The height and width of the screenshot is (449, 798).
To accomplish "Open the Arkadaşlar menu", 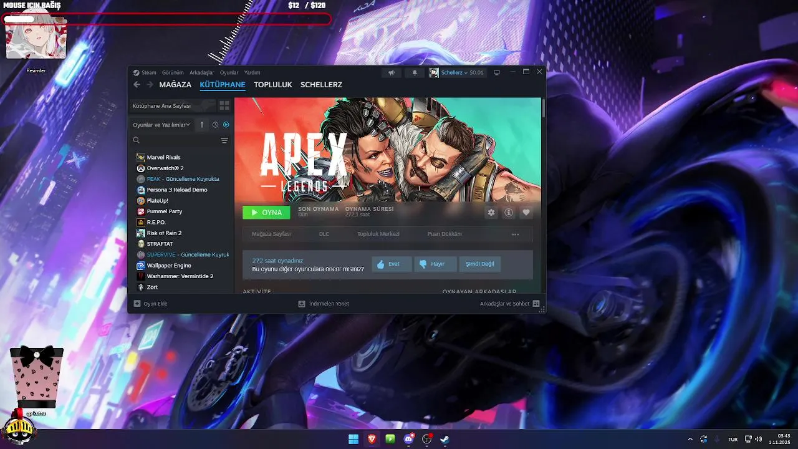I will [x=202, y=72].
